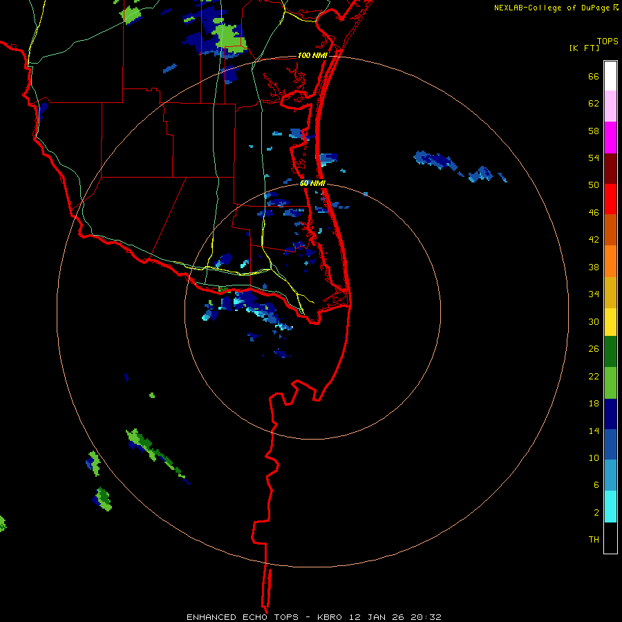The height and width of the screenshot is (622, 622).
Task: Click the navy legend swatch above 22
Action: [x=610, y=414]
